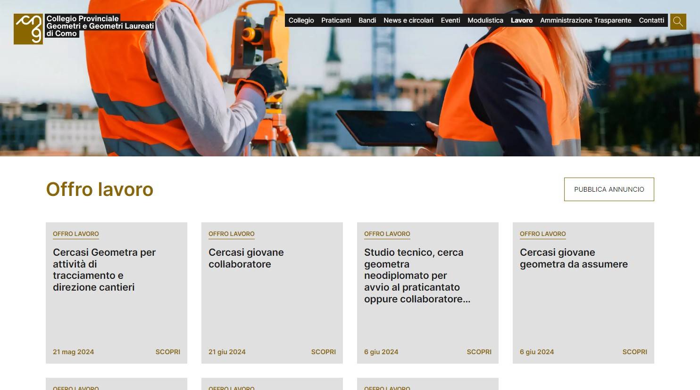Open 'Cercasi Geometra per attività di tracciamento' listing
This screenshot has height=390, width=700.
[x=104, y=270]
